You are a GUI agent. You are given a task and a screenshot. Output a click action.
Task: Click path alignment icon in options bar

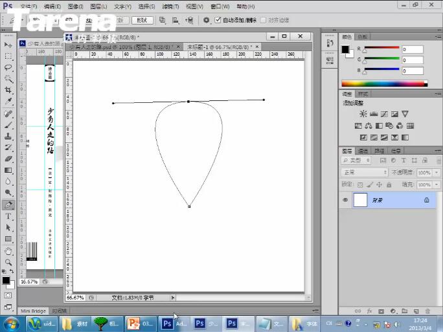175,20
